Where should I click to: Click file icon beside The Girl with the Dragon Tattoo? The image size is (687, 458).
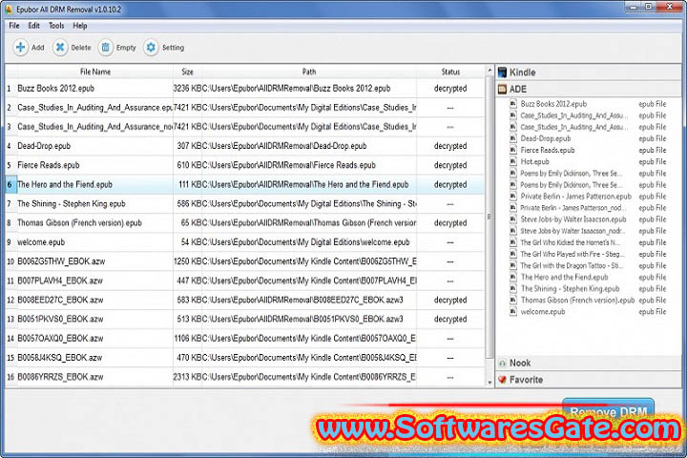[513, 265]
